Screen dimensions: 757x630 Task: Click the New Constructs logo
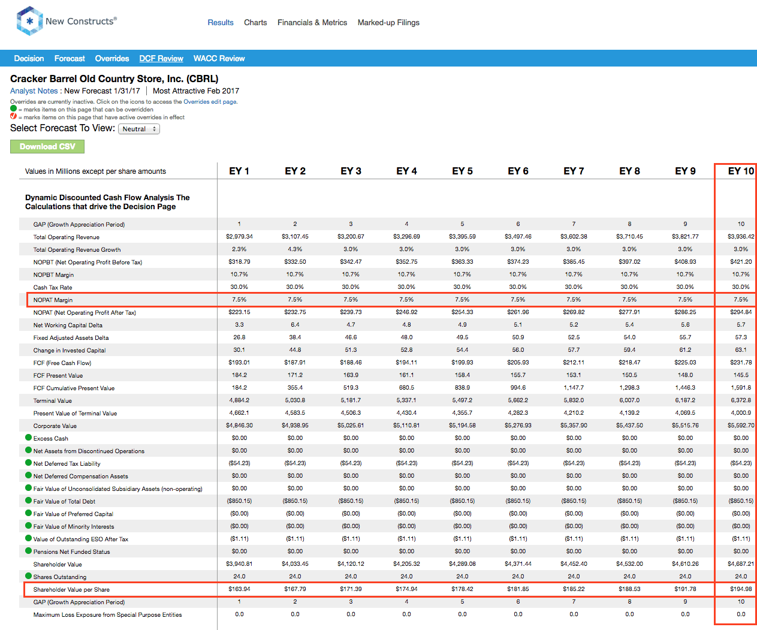pos(67,21)
